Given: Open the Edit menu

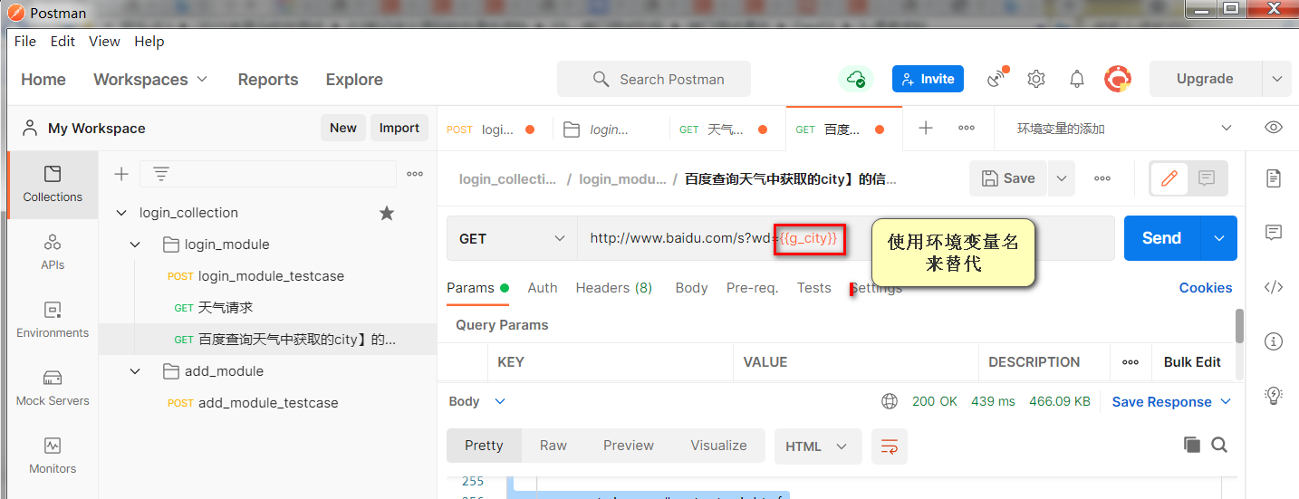Looking at the screenshot, I should [x=63, y=41].
